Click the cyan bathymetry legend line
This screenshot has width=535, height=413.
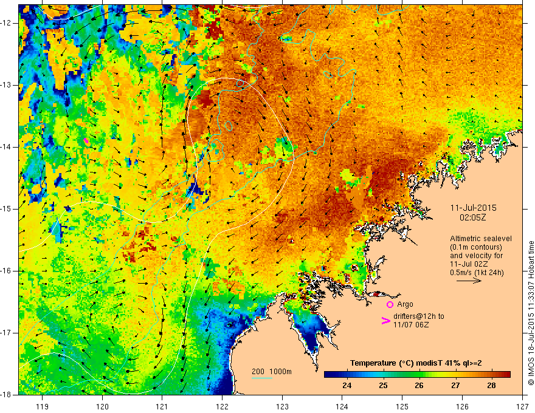tap(262, 378)
